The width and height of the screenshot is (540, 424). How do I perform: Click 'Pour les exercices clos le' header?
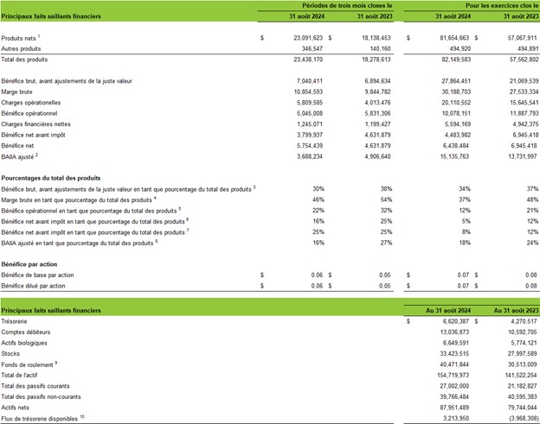pos(502,5)
